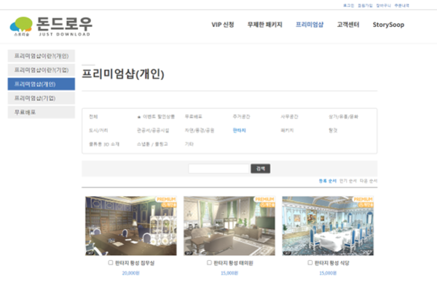Open the 판타지 황성 태화원 thumbnail
437x287 pixels.
229,226
